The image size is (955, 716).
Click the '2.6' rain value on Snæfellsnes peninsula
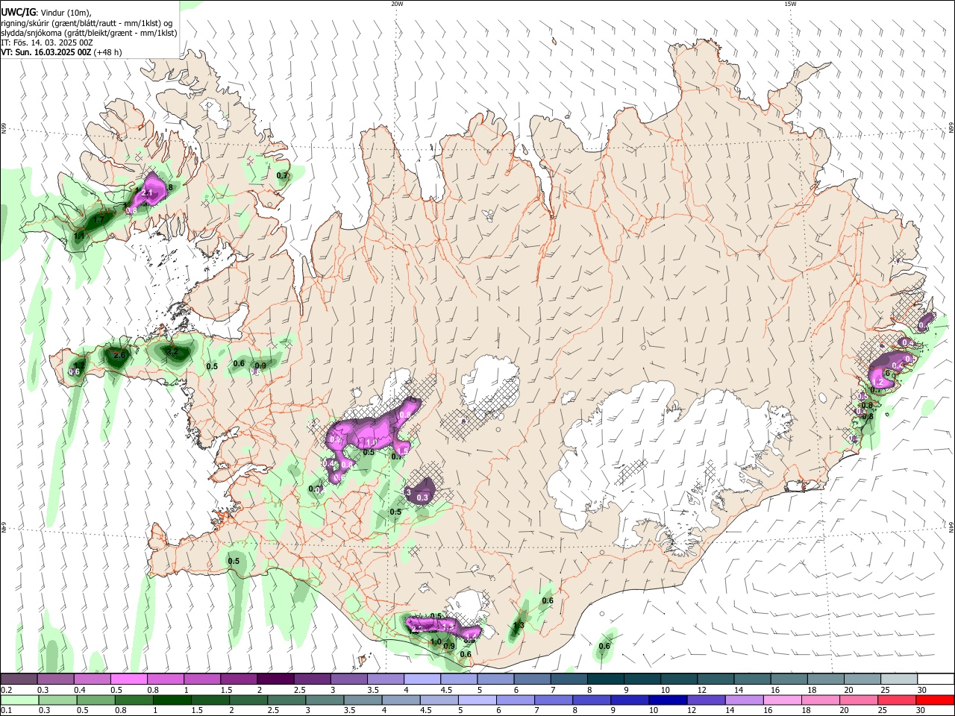[119, 355]
